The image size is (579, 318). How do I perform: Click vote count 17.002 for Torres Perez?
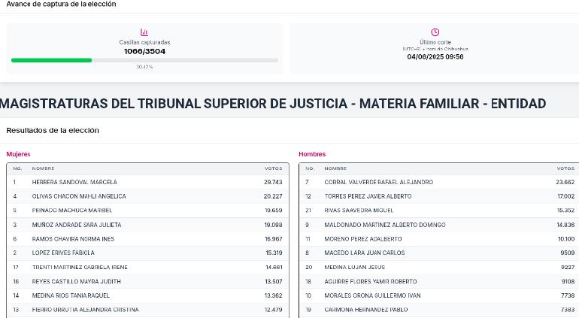click(x=566, y=196)
